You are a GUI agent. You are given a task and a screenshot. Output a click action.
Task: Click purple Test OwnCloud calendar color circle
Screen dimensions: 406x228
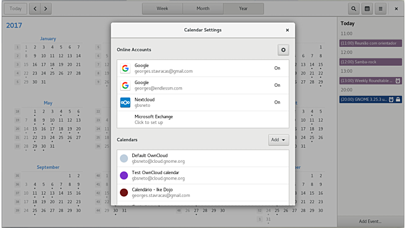(x=124, y=175)
